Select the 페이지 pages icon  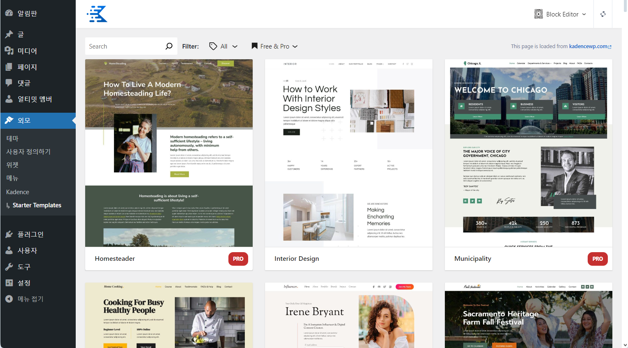pos(9,67)
